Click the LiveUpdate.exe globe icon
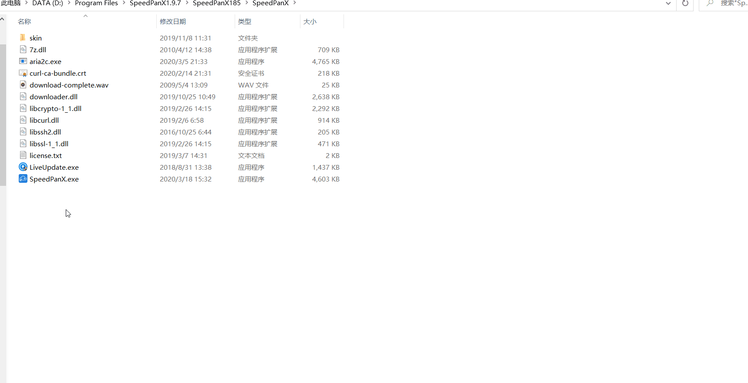This screenshot has height=383, width=748. point(23,167)
